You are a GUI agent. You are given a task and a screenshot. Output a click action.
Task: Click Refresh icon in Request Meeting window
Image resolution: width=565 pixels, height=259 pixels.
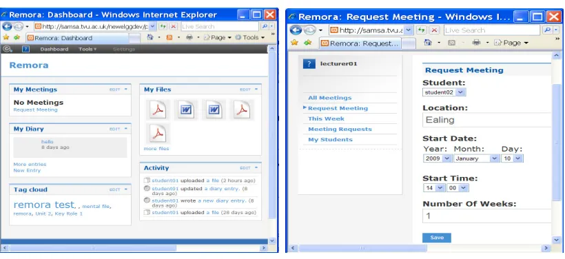(421, 30)
